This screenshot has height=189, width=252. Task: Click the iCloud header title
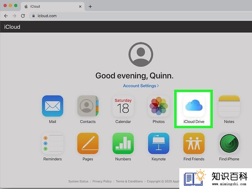[12, 27]
